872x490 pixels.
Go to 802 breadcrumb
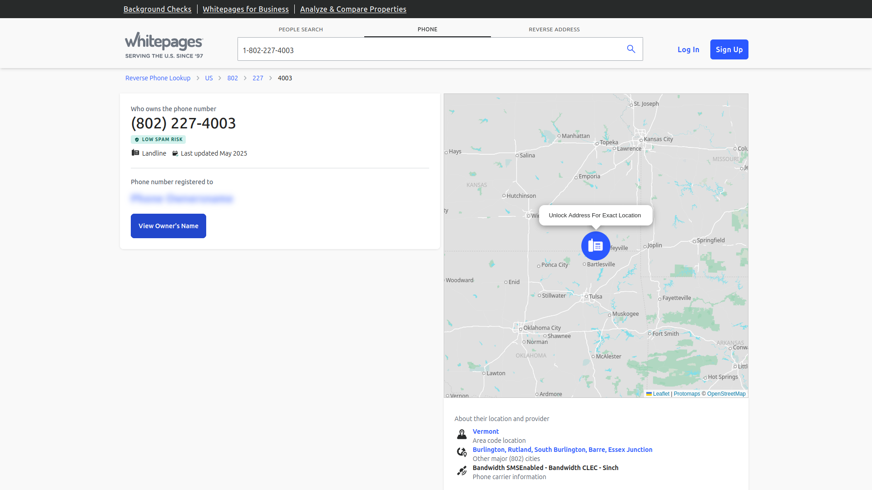(233, 78)
